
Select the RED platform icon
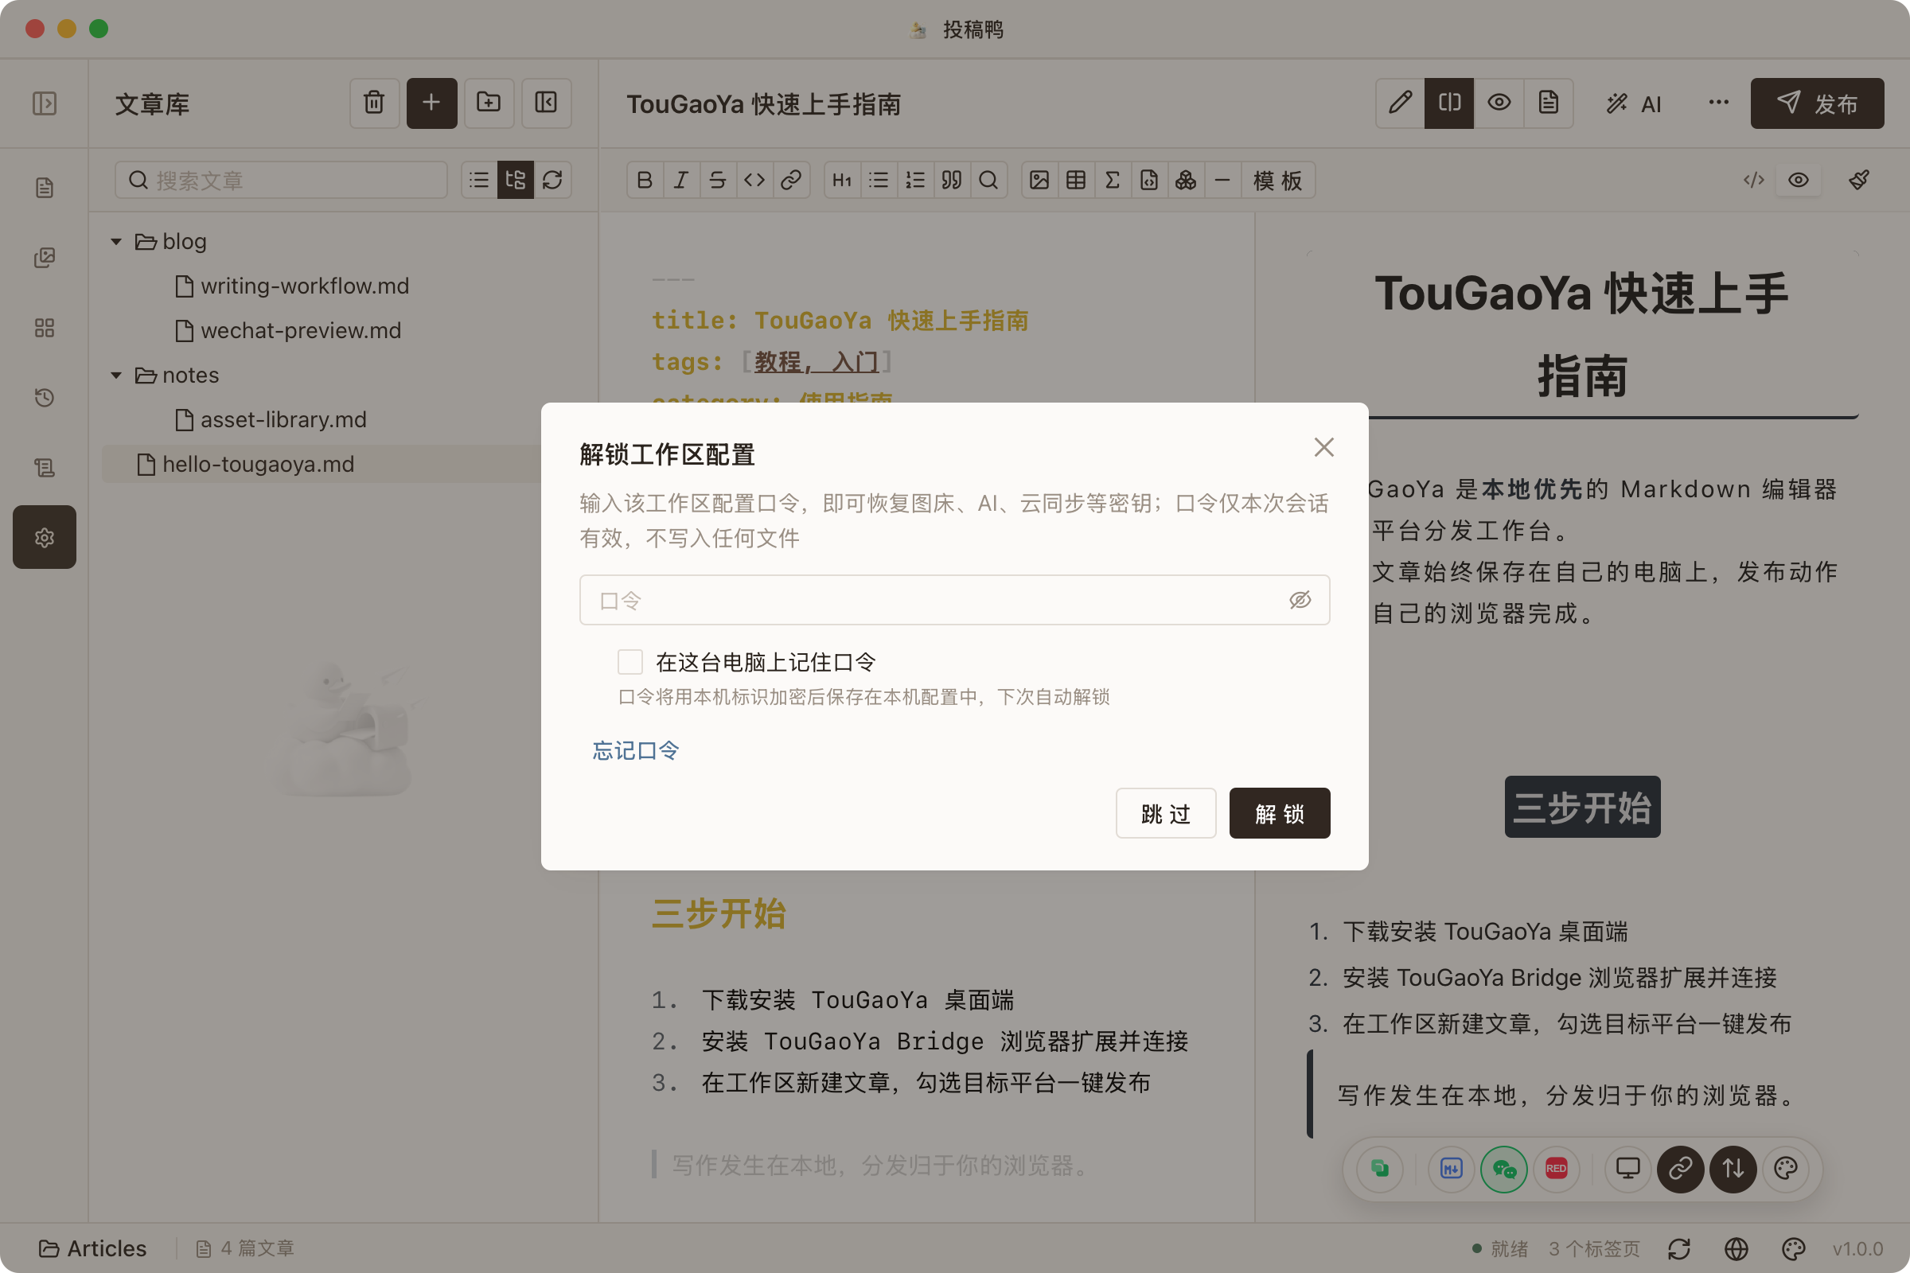click(x=1556, y=1168)
